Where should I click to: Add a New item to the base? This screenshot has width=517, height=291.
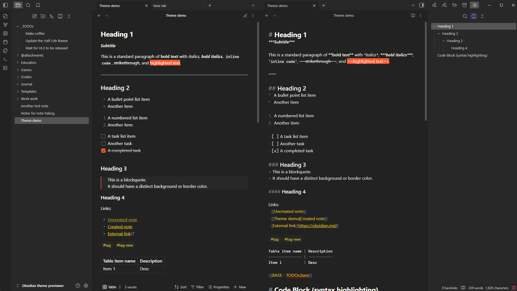tap(240, 287)
